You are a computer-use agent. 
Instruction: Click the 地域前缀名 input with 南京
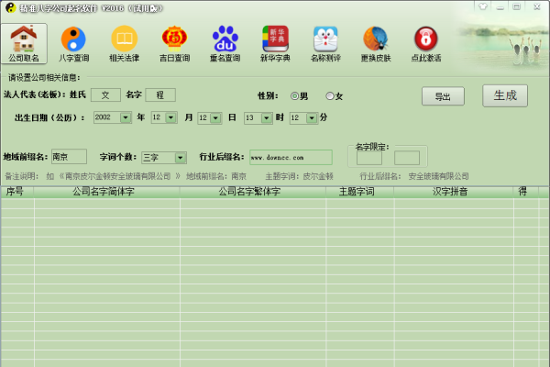pyautogui.click(x=69, y=157)
